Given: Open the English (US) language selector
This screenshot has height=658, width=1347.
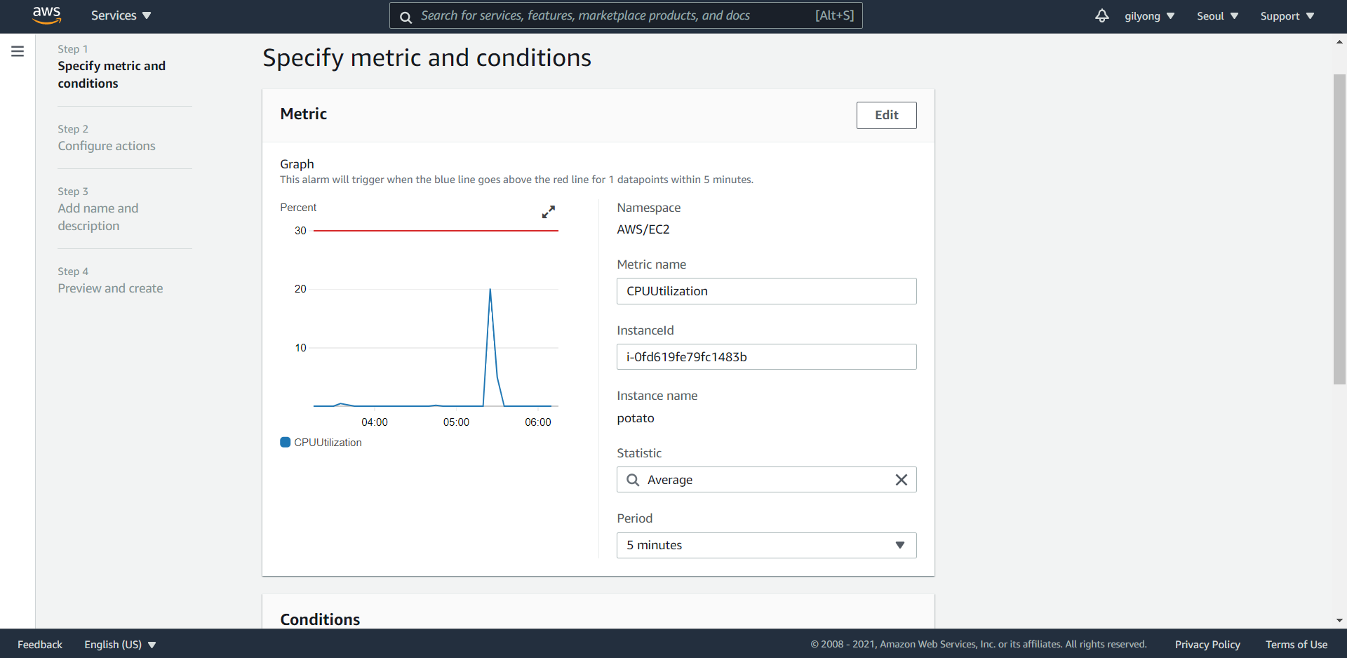Looking at the screenshot, I should coord(120,645).
